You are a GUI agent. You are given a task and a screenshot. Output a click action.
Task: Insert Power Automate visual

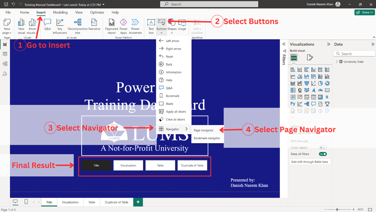click(x=135, y=26)
